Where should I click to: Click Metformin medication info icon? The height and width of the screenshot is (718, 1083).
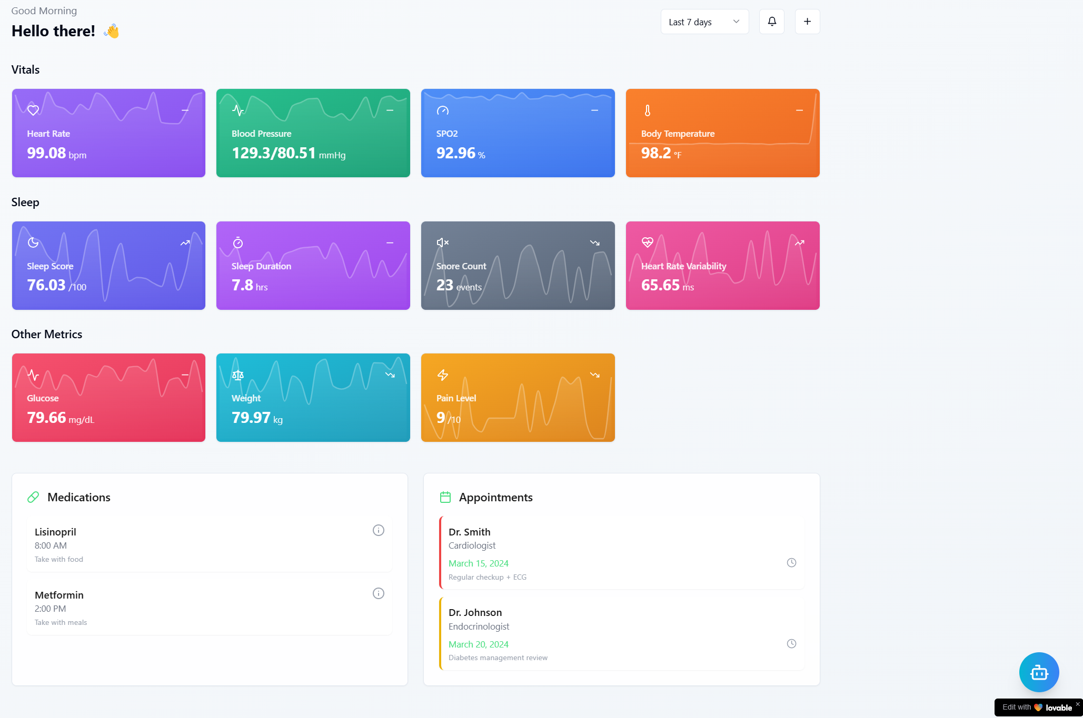pyautogui.click(x=378, y=593)
